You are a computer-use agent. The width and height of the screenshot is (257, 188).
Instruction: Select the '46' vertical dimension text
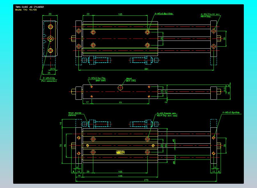65,145
